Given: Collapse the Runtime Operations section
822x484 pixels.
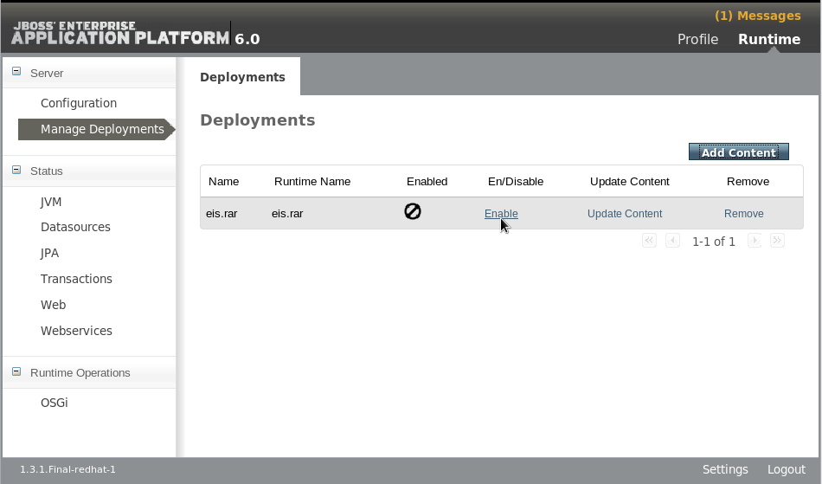Looking at the screenshot, I should tap(16, 372).
